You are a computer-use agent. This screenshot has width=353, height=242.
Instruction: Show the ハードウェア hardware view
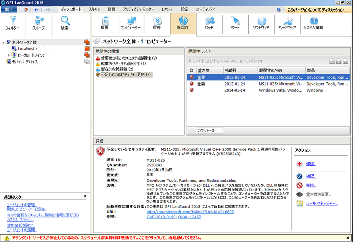(287, 23)
